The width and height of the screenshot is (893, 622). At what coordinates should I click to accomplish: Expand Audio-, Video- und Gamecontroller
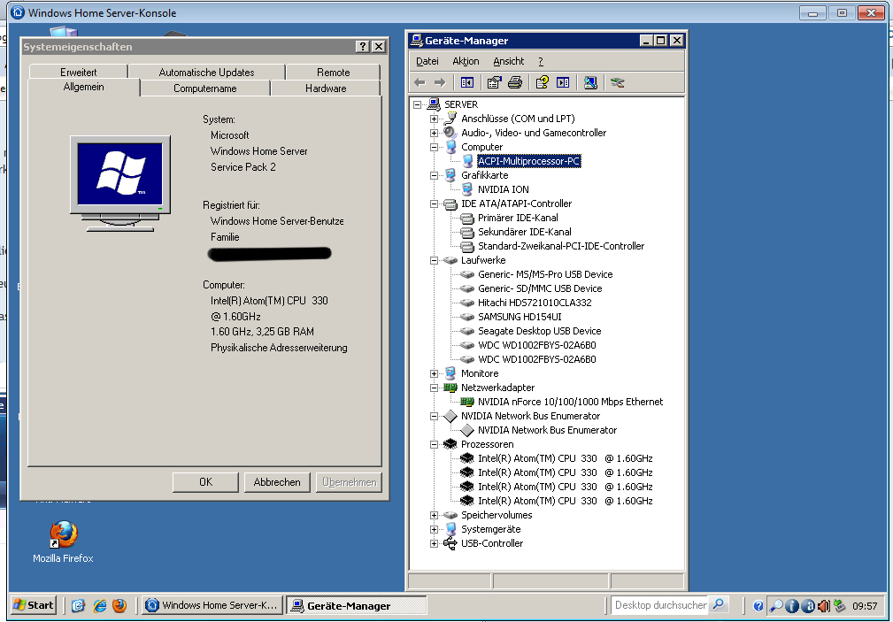434,134
